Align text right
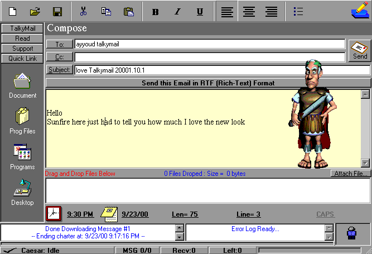The height and width of the screenshot is (254, 372). (272, 11)
